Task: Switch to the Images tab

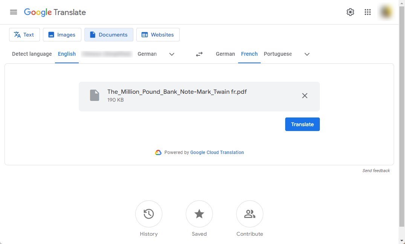Action: tap(62, 34)
